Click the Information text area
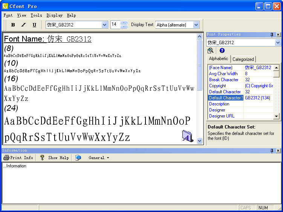 [x=142, y=183]
